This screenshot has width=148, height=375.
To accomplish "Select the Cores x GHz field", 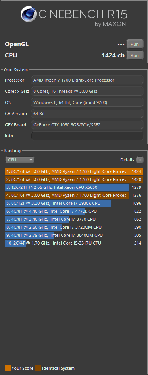I will tap(87, 91).
